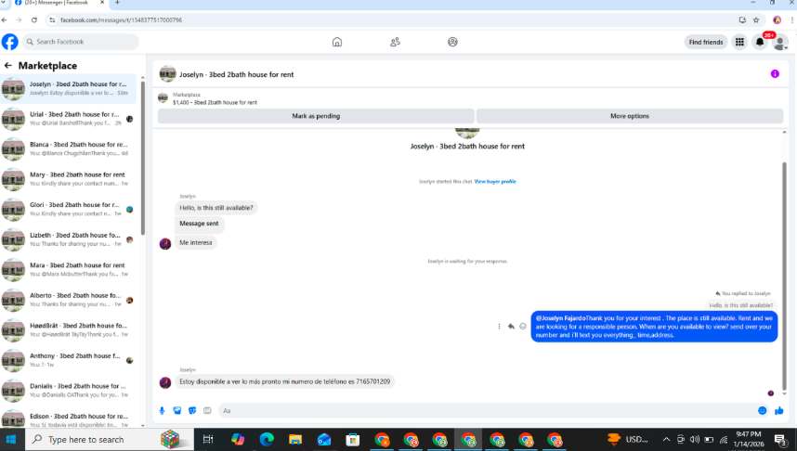Click the $1,400 3bed 2bath listing text

215,102
